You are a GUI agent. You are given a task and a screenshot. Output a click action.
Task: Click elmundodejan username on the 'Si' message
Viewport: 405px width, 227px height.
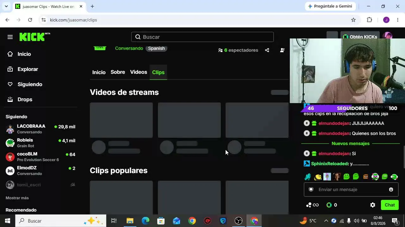pos(334,154)
